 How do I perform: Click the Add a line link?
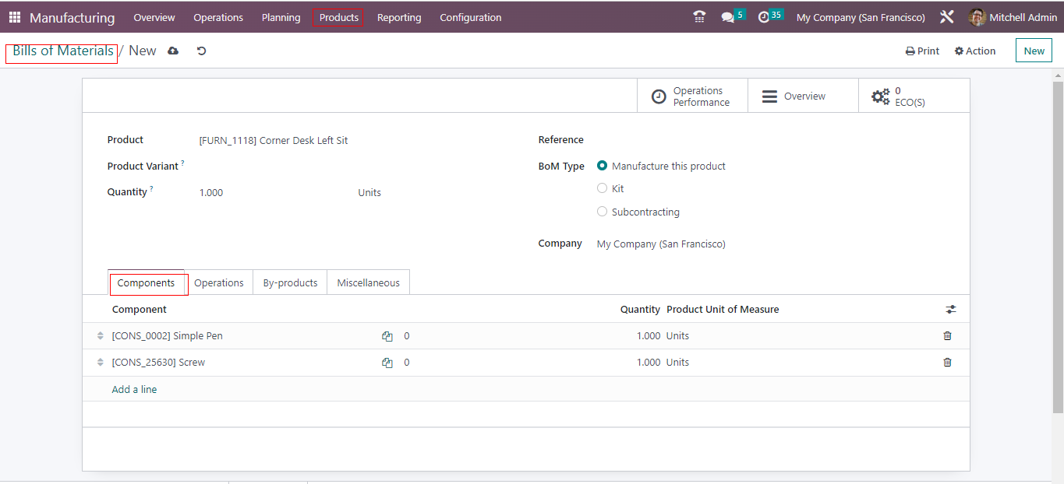click(134, 389)
